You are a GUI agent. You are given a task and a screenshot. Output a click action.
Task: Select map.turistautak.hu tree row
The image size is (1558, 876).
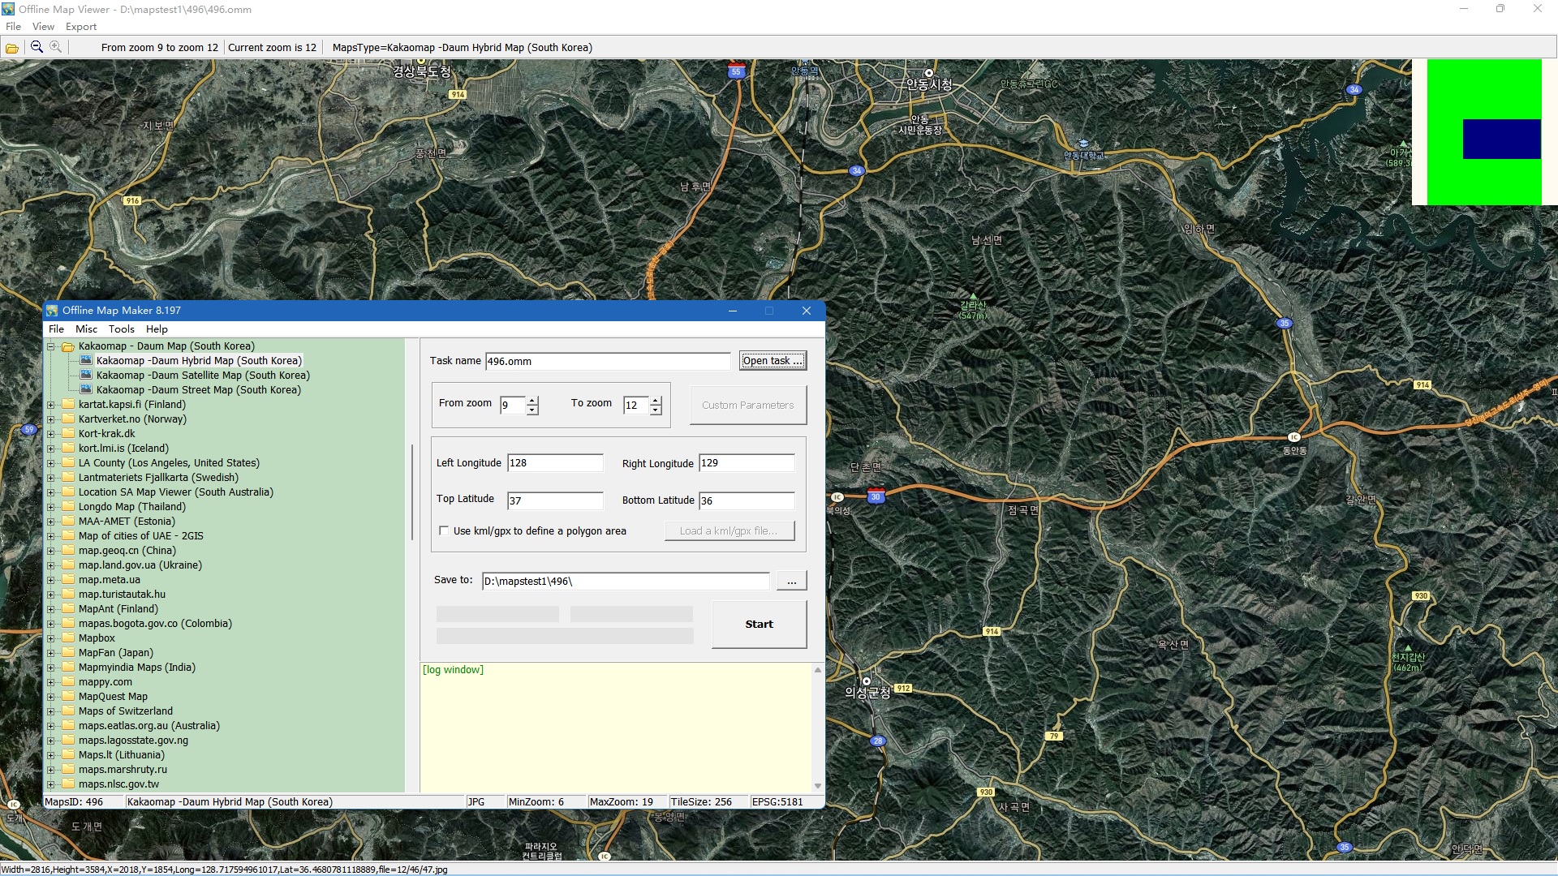tap(122, 595)
